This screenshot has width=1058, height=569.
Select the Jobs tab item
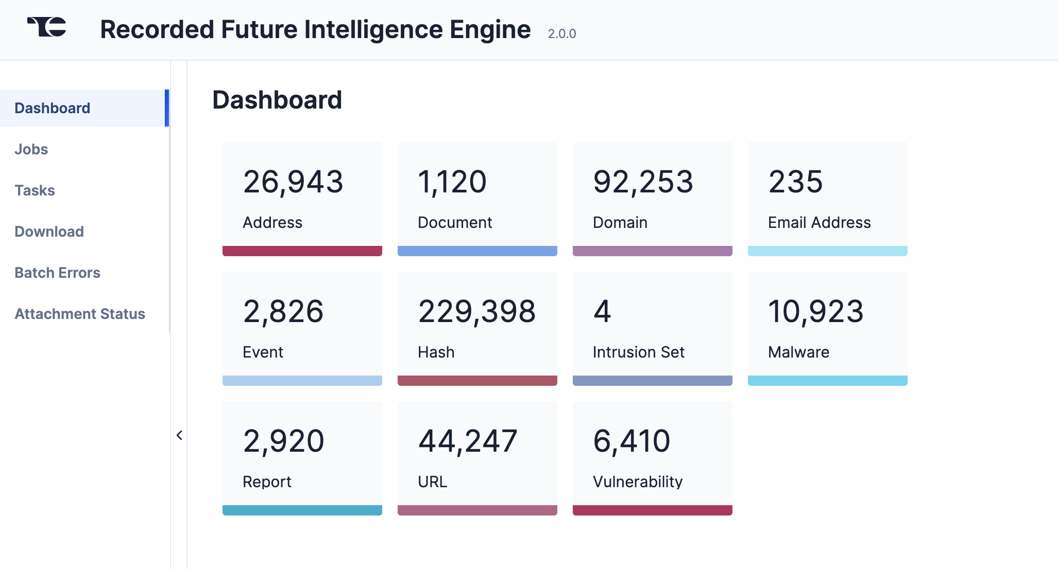tap(31, 149)
